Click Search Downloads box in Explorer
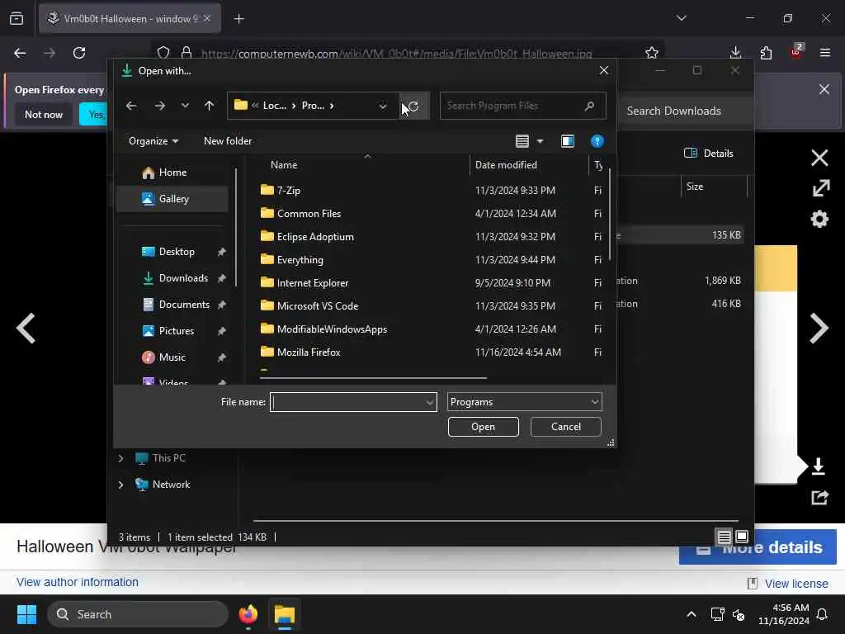845x634 pixels. tap(686, 111)
